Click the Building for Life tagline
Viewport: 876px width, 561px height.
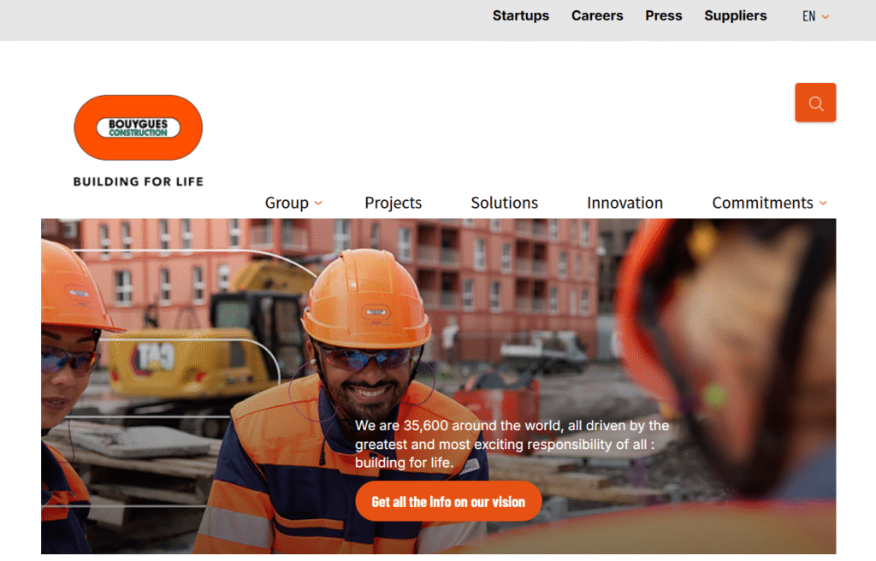coord(139,181)
